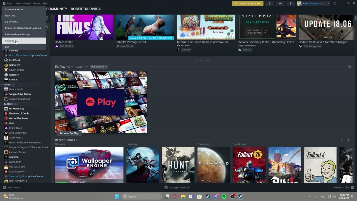Image resolution: width=357 pixels, height=201 pixels.
Task: Show next Recent Games with right arrow
Action: (x=348, y=140)
